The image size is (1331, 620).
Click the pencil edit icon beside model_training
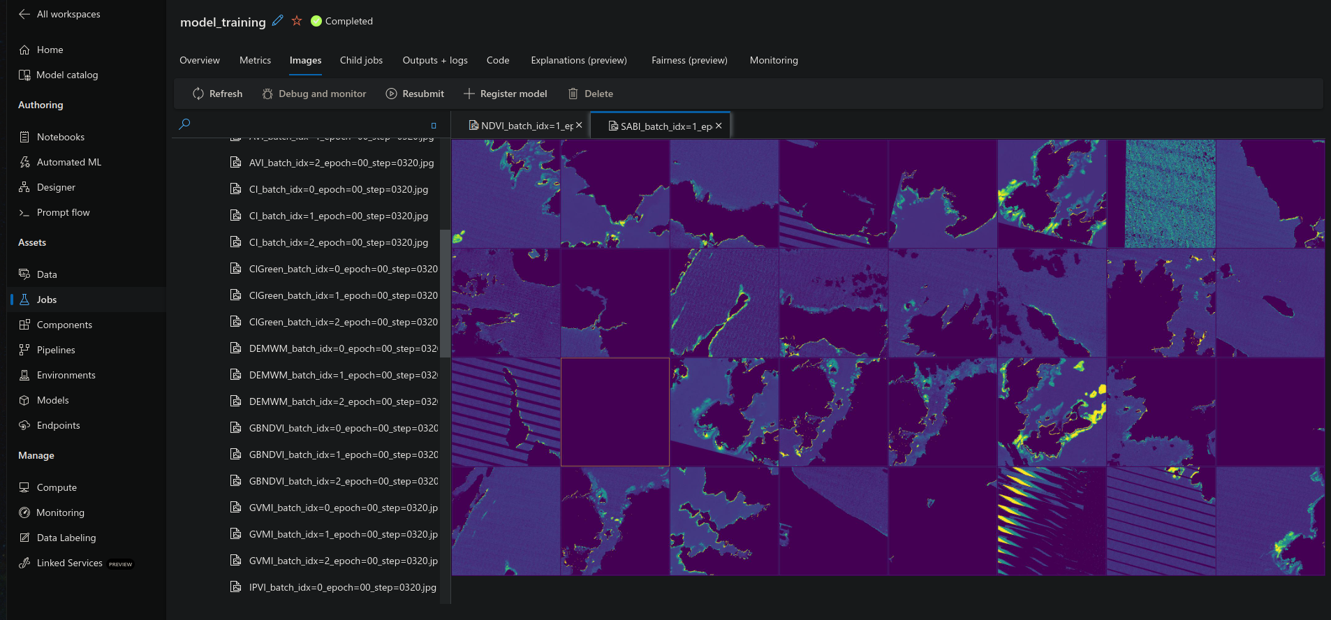pos(278,20)
